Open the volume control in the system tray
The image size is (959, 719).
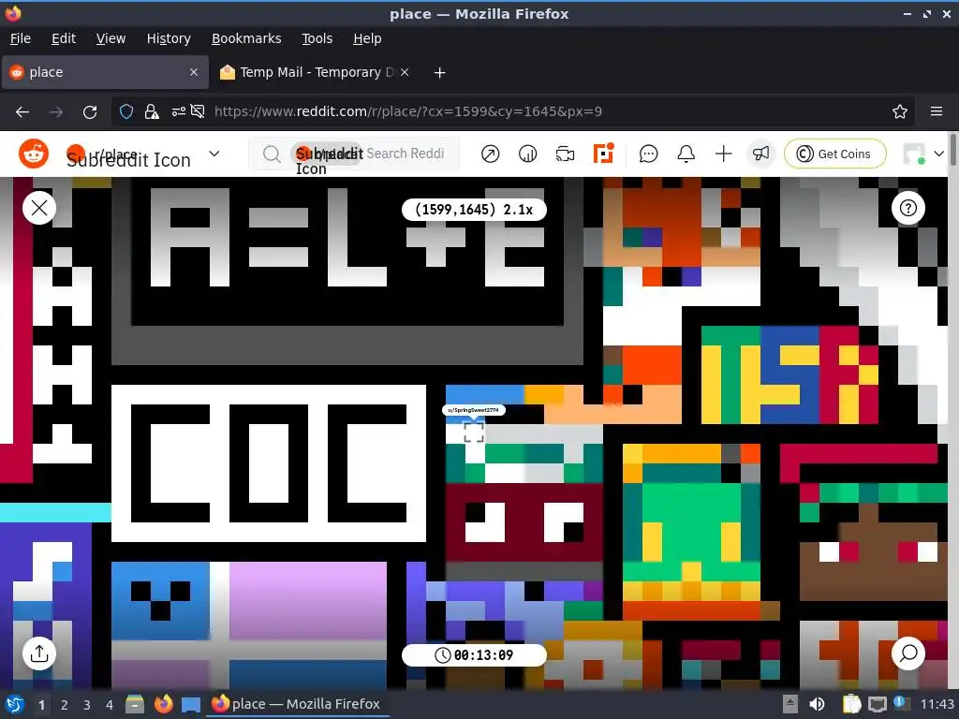click(817, 704)
